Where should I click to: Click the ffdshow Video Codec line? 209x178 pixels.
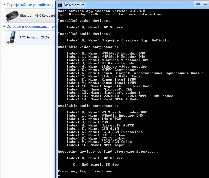pyautogui.click(x=105, y=76)
